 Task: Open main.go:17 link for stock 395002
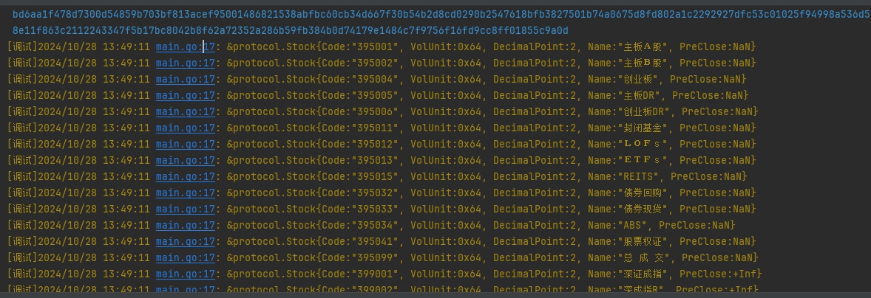point(185,63)
